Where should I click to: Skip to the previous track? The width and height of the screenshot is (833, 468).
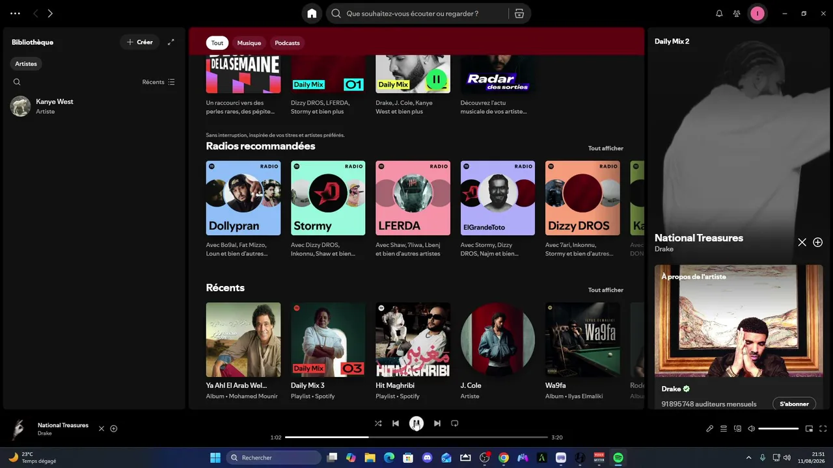pyautogui.click(x=396, y=423)
